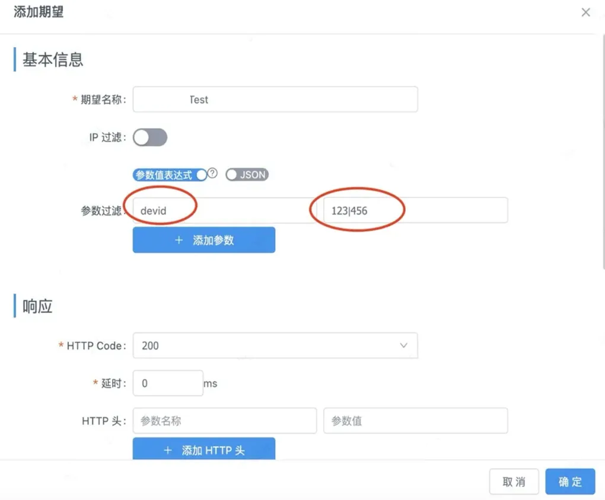Click the help question mark icon
The height and width of the screenshot is (500, 605).
(x=212, y=173)
